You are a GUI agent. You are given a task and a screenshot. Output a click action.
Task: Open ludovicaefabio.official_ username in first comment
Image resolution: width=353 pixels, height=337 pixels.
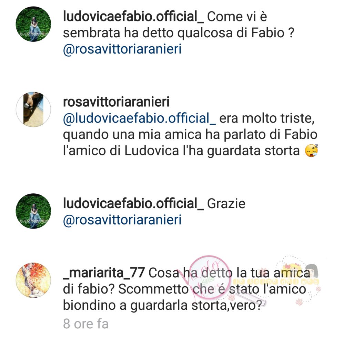pos(133,17)
